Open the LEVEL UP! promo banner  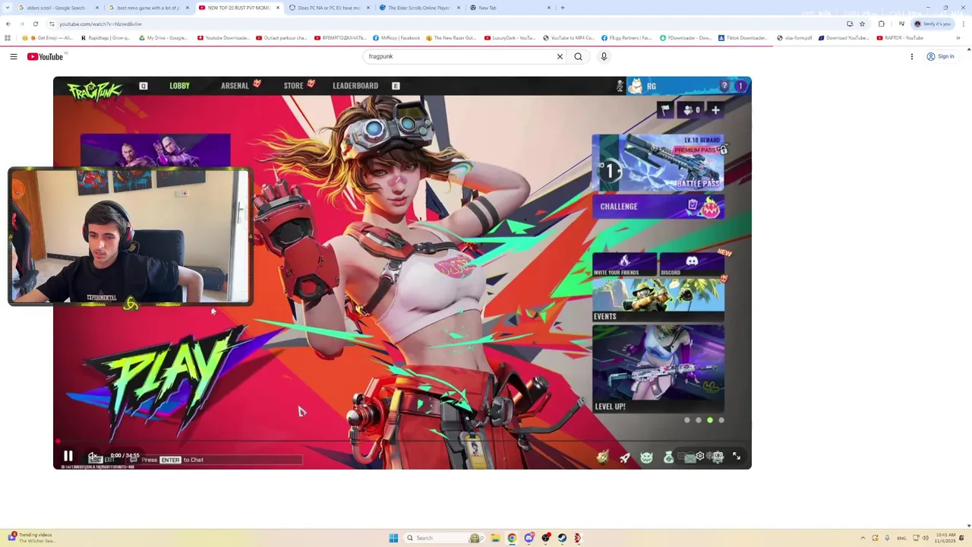coord(658,369)
